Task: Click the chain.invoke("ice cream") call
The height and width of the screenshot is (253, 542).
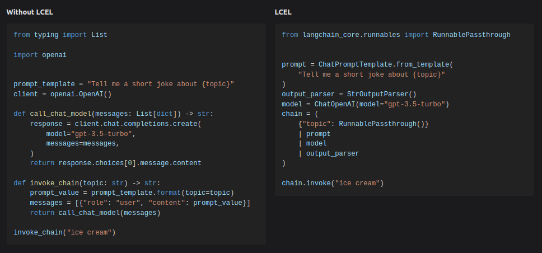Action: pyautogui.click(x=333, y=183)
